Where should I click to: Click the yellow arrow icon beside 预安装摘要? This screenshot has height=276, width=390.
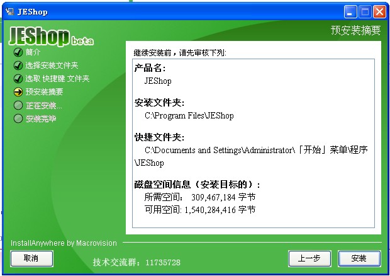(x=18, y=92)
